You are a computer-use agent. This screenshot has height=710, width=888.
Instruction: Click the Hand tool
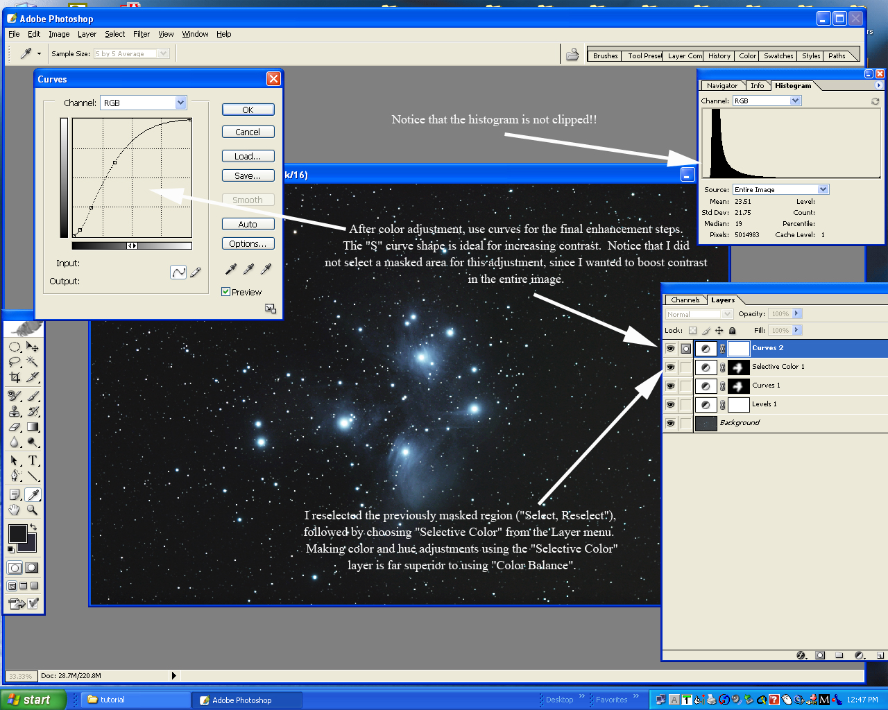[15, 510]
